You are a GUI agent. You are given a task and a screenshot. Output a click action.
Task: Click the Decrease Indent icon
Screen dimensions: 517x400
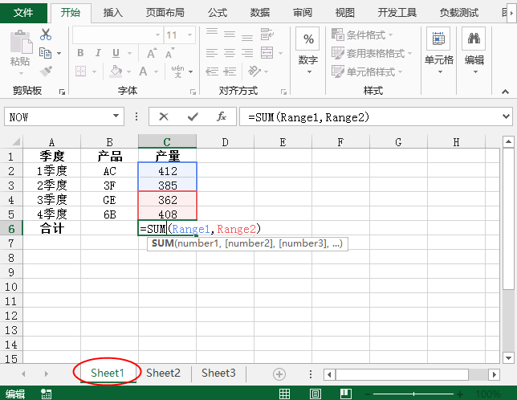(212, 71)
